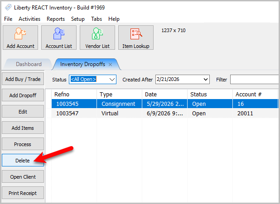The image size is (280, 204).
Task: Click the Liberty REACT app icon in title bar
Action: pos(8,8)
